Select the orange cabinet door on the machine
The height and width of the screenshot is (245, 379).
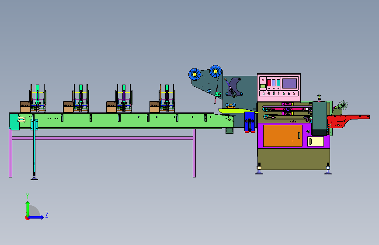[x=282, y=136]
